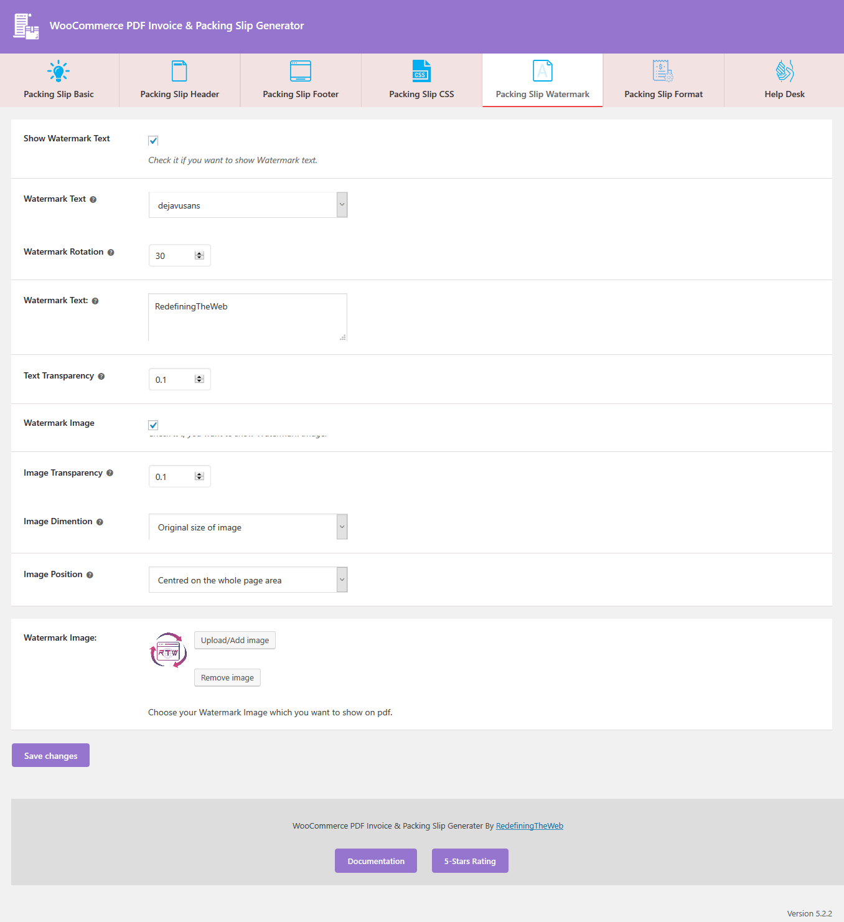Open the RedefiningTheWeb link in the footer

[x=529, y=826]
